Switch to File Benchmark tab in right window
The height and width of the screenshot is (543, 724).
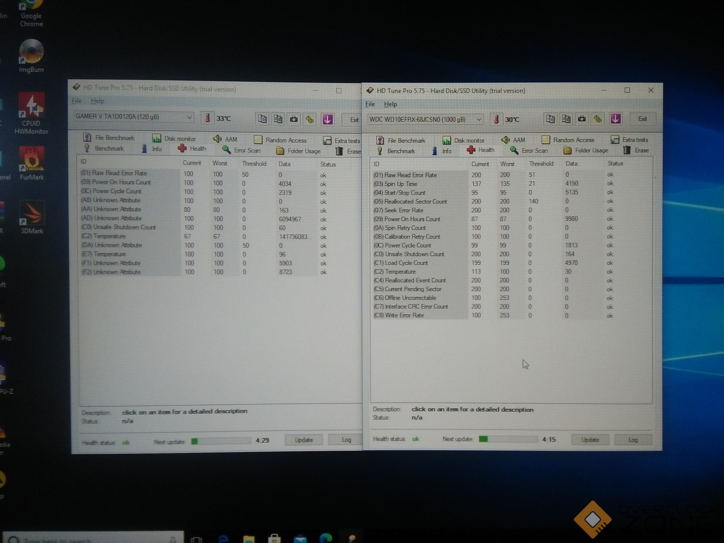[x=401, y=140]
